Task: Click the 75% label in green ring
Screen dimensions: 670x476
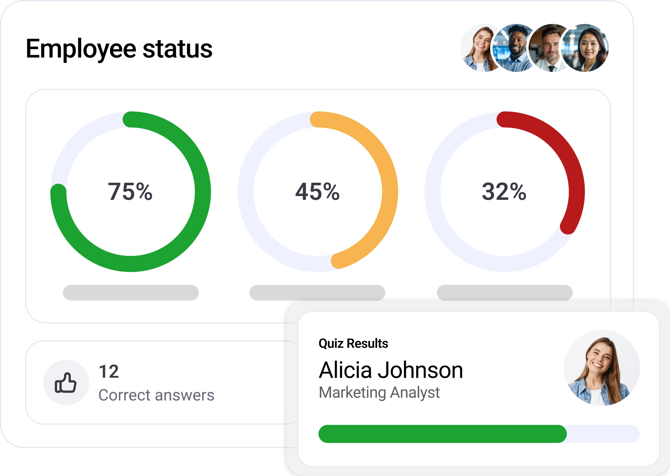Action: point(130,192)
